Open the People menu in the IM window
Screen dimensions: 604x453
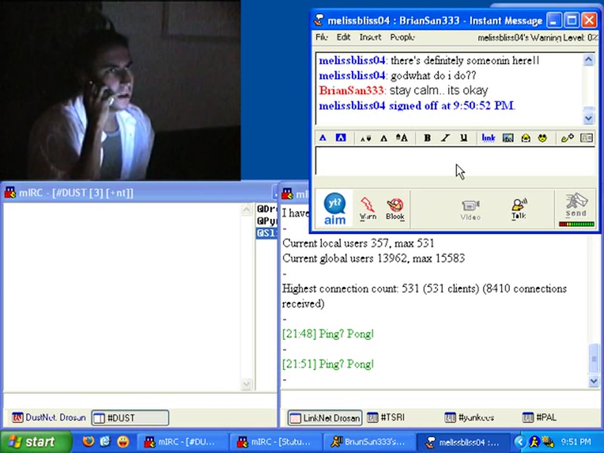[403, 37]
